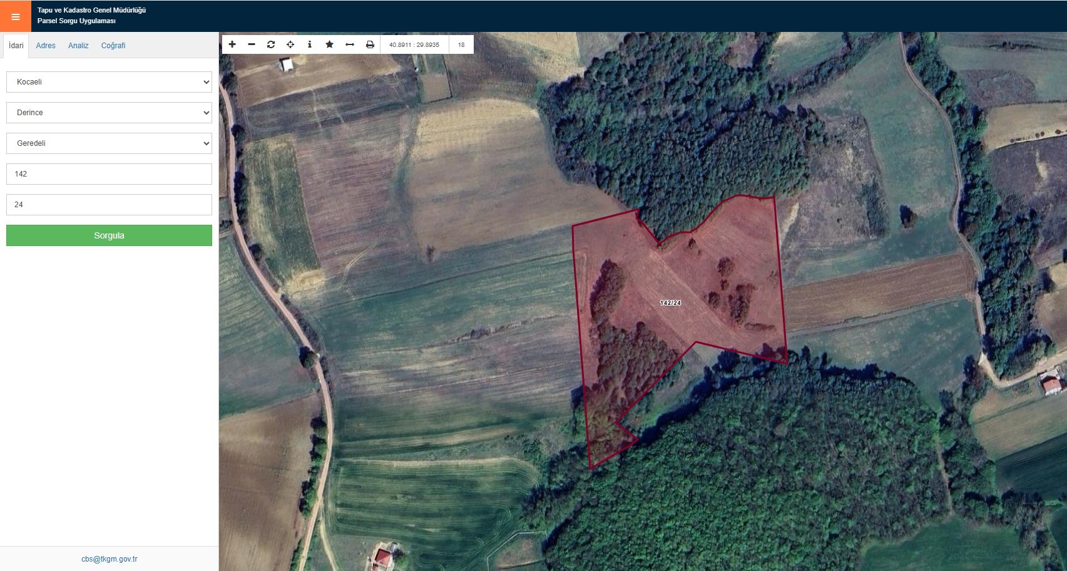Print the map with printer icon
The width and height of the screenshot is (1067, 571).
(370, 44)
